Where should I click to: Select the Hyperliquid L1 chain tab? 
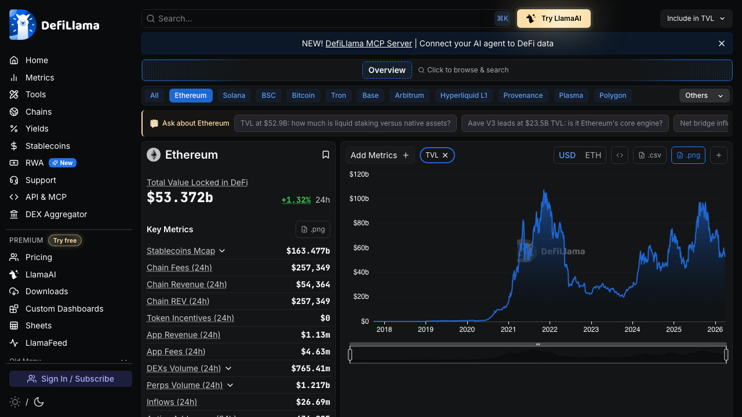point(464,96)
